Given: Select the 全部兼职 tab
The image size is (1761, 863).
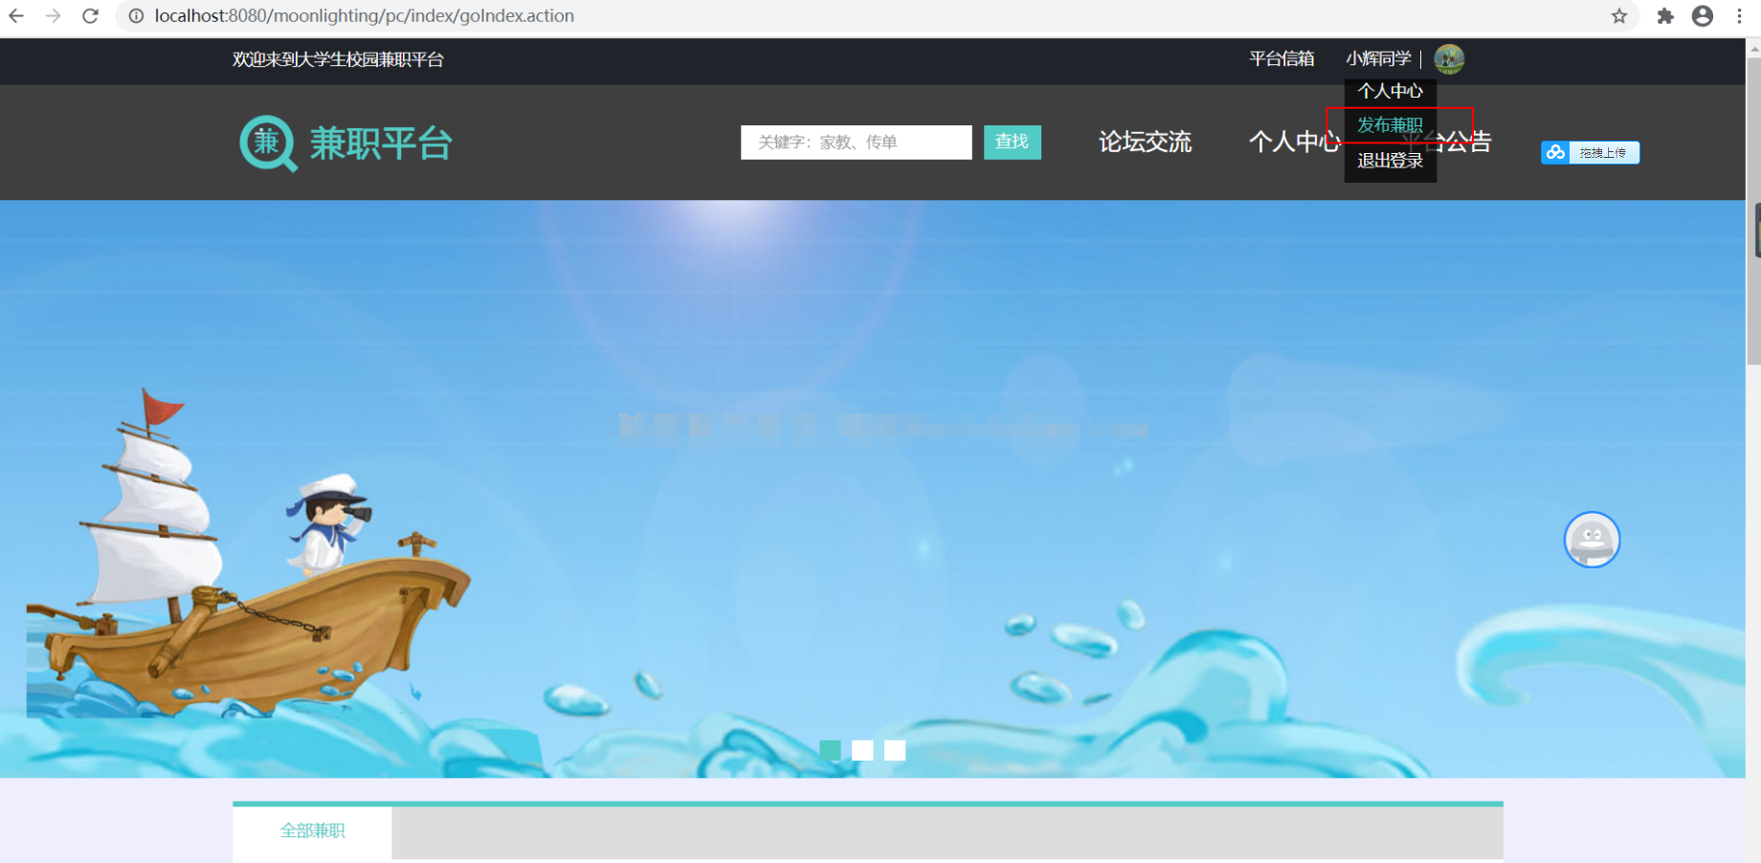Looking at the screenshot, I should (x=312, y=831).
